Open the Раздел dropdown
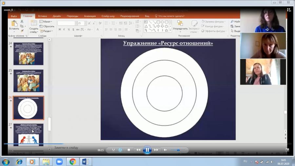The height and width of the screenshot is (166, 295). 46,31
